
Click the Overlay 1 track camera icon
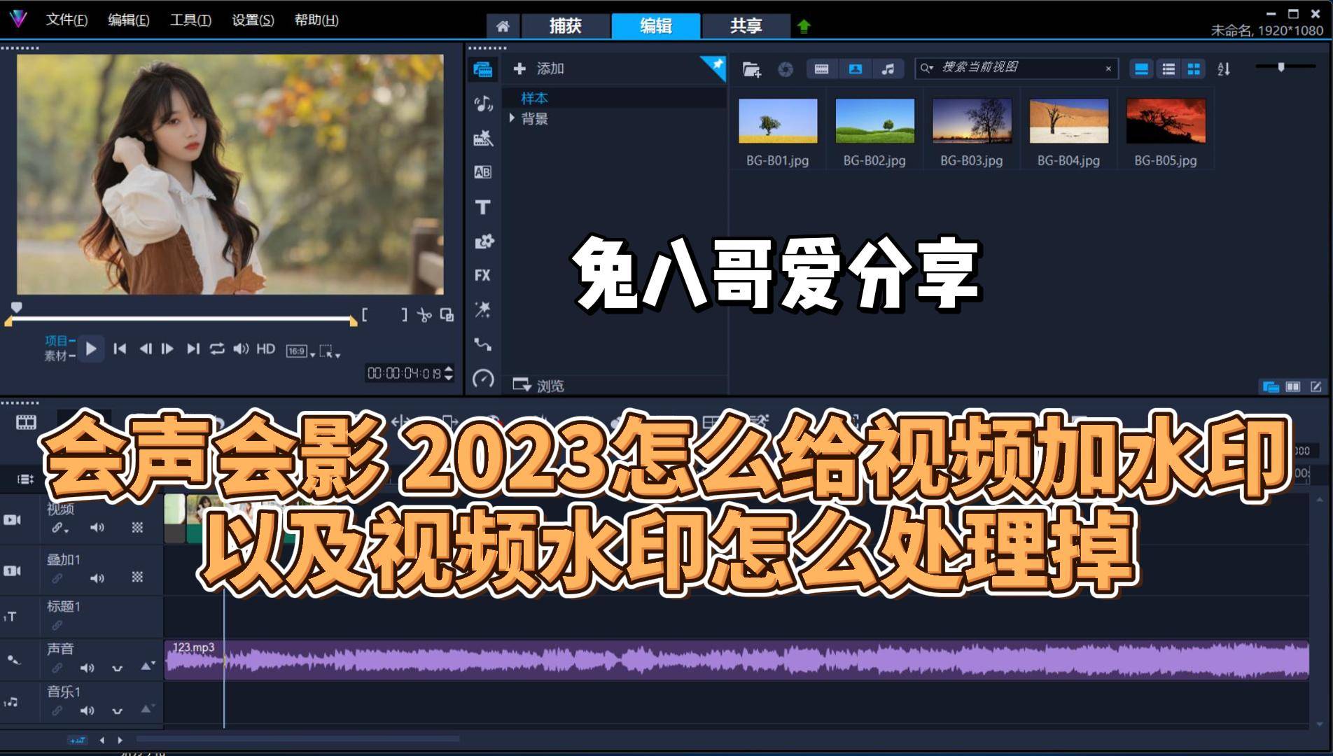click(13, 570)
